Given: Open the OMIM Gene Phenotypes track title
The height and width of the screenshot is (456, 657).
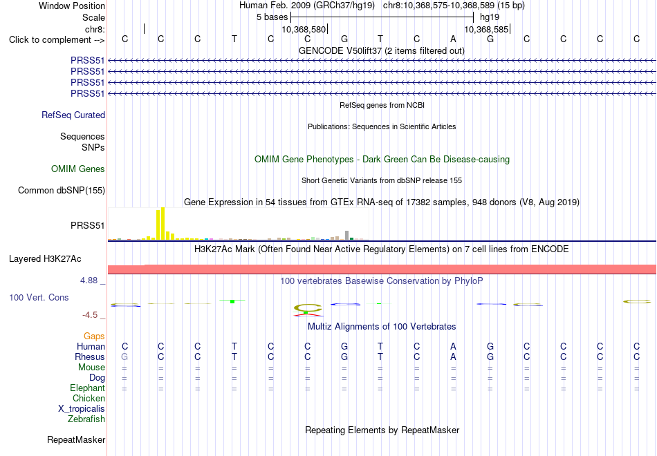Looking at the screenshot, I should point(382,159).
